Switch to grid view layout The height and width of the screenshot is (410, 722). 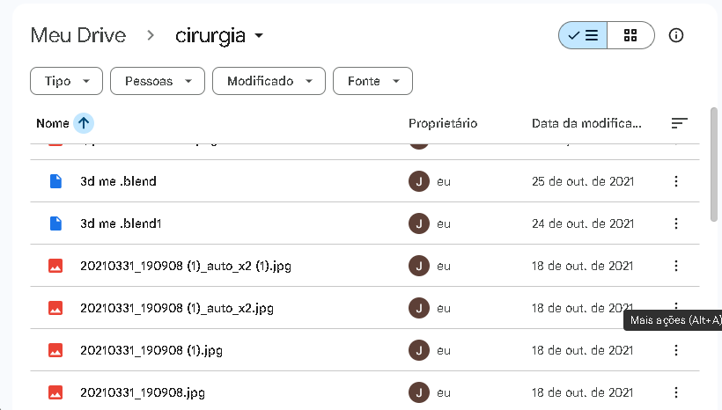pyautogui.click(x=630, y=35)
